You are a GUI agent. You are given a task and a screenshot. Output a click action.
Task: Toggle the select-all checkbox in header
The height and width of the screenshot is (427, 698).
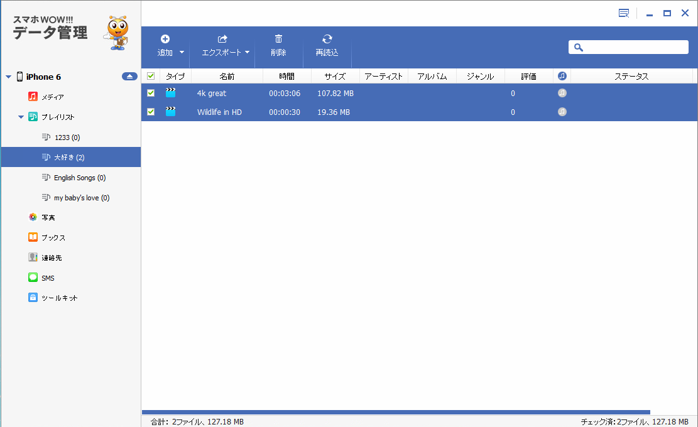pos(151,76)
